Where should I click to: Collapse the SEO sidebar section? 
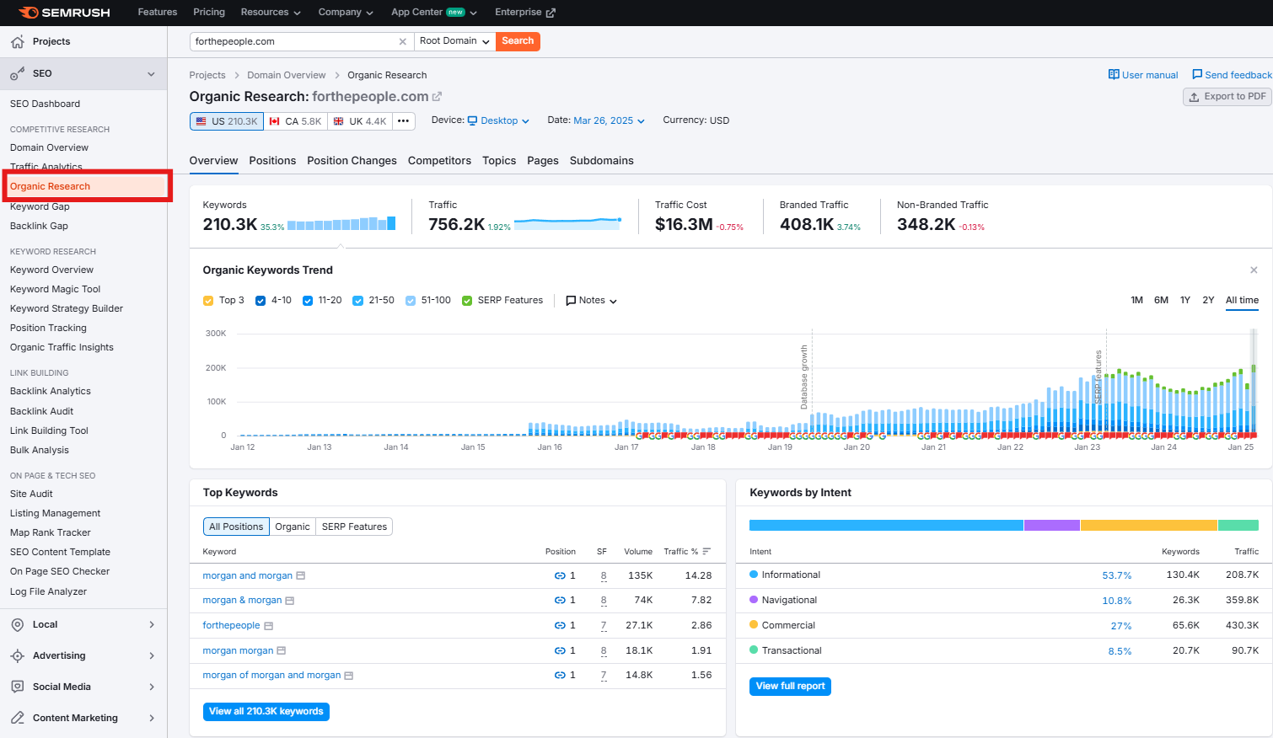click(152, 74)
